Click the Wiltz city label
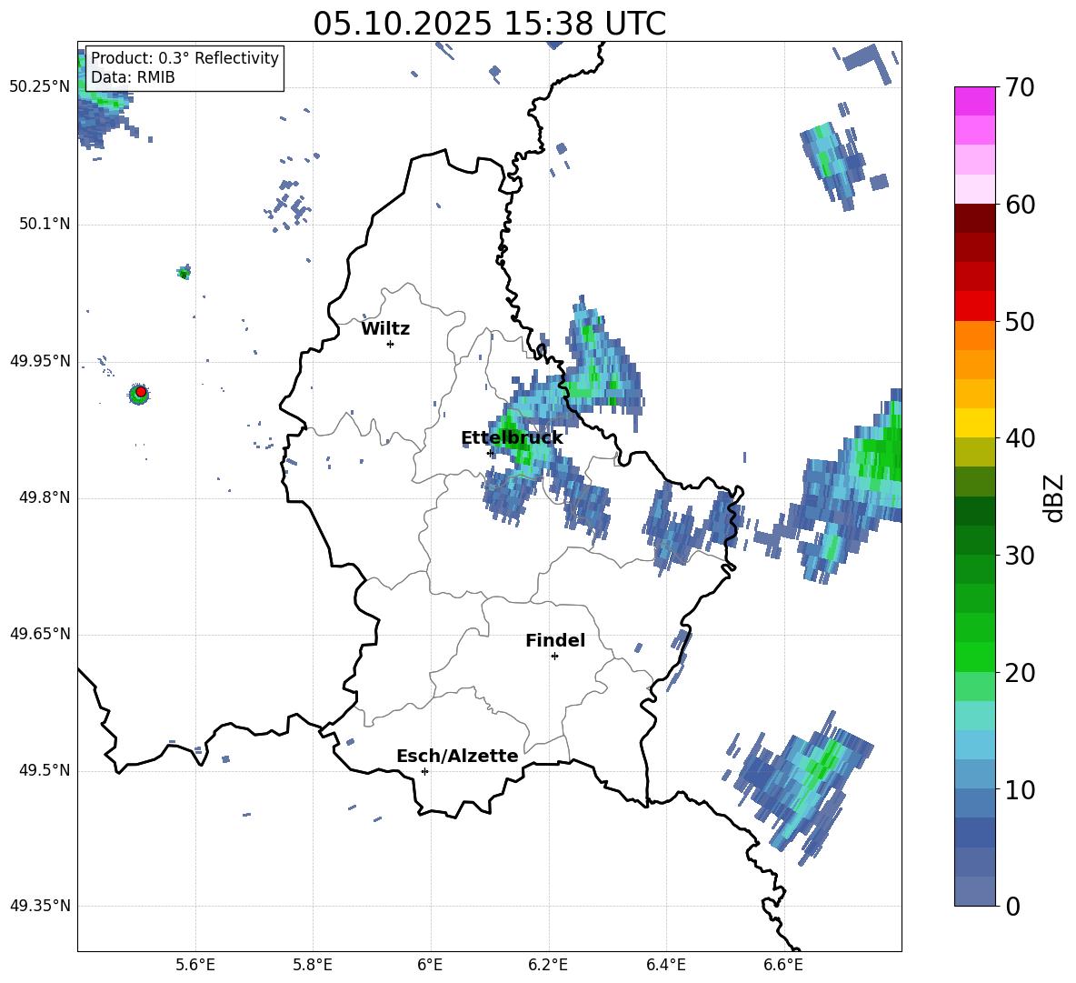1076x983 pixels. pyautogui.click(x=385, y=329)
